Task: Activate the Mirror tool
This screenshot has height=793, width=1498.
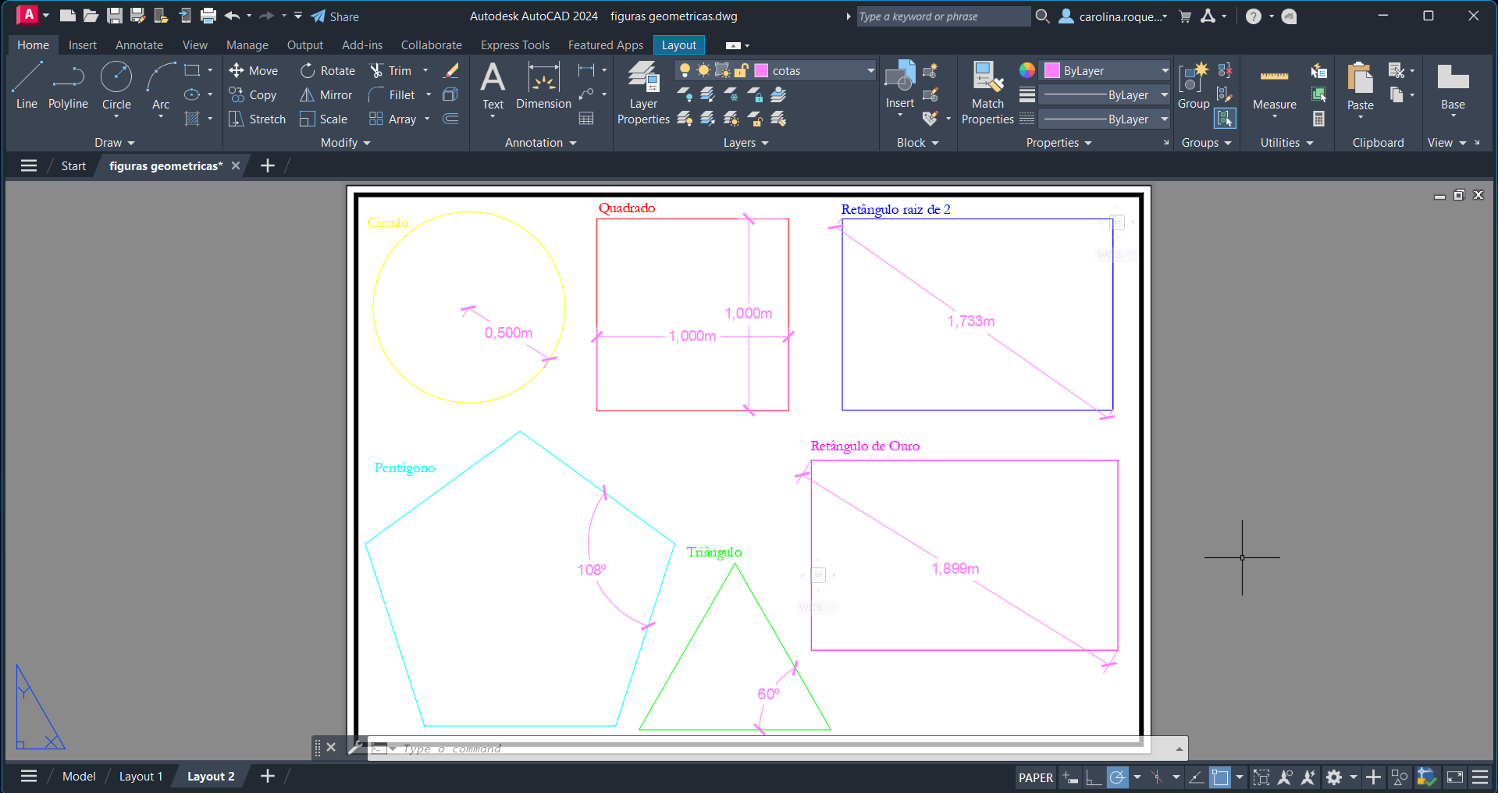Action: pos(326,95)
